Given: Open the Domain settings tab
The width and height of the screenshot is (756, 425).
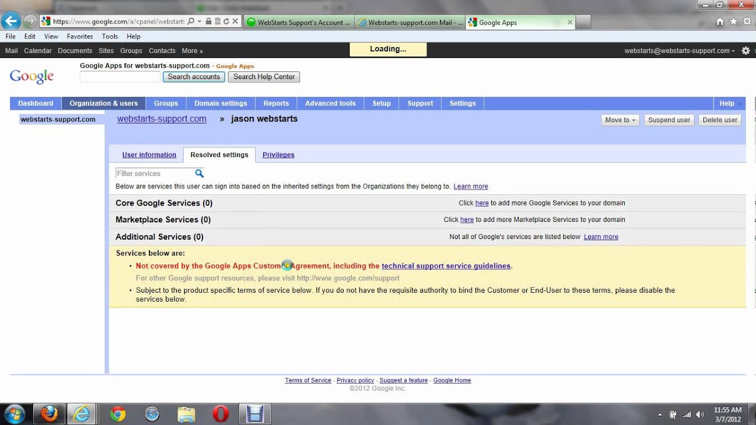Looking at the screenshot, I should (x=221, y=103).
